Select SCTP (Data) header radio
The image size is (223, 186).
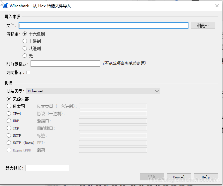click(x=9, y=143)
